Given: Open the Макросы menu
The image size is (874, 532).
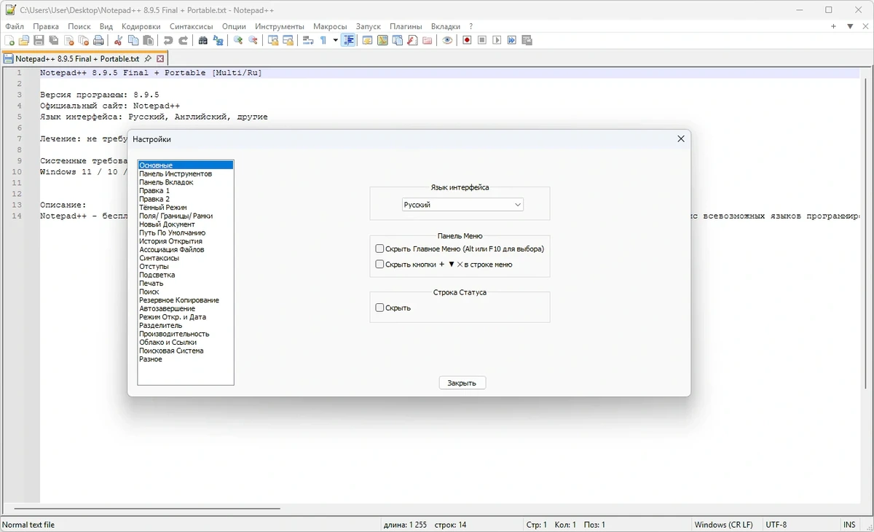Looking at the screenshot, I should click(330, 26).
